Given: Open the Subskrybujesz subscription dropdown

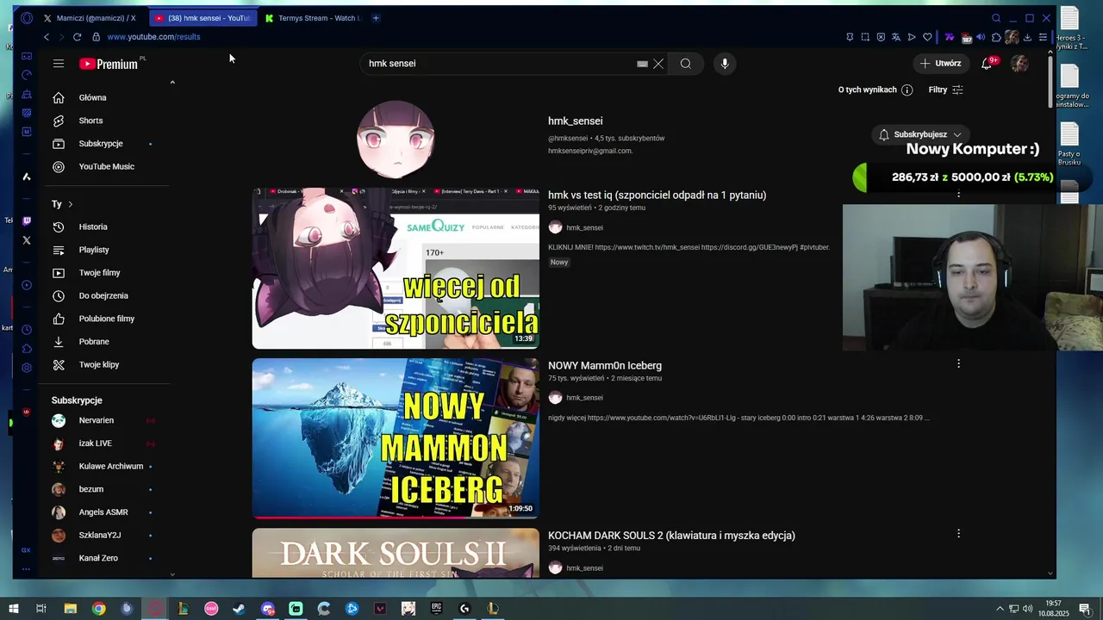Looking at the screenshot, I should pos(920,134).
